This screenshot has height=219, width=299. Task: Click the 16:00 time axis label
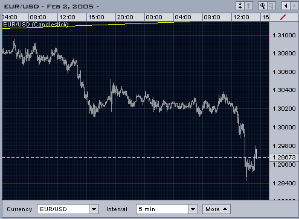click(x=96, y=17)
